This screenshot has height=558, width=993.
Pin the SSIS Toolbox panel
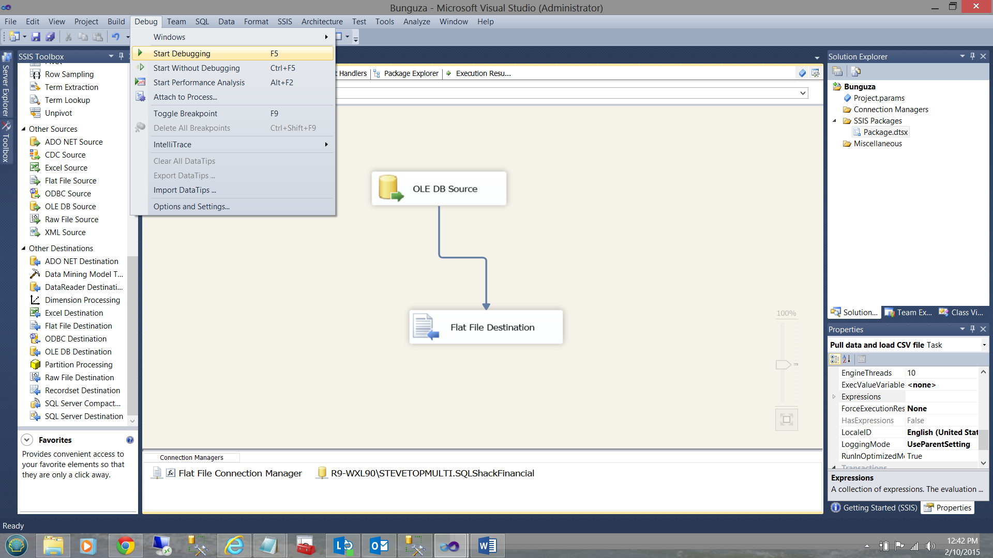coord(121,56)
